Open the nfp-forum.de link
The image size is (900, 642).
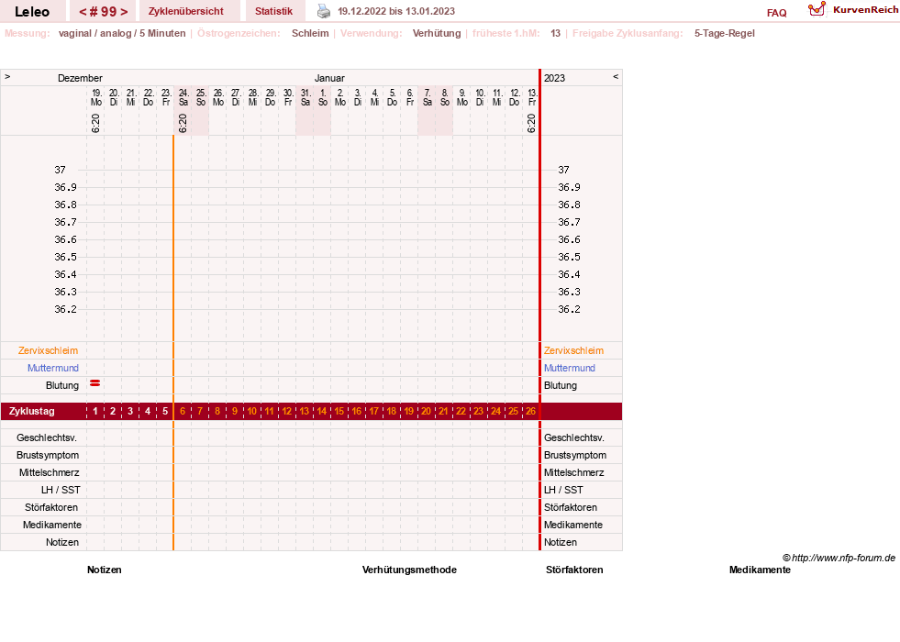click(x=839, y=558)
